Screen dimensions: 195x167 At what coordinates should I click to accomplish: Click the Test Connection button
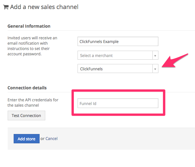click(x=26, y=116)
